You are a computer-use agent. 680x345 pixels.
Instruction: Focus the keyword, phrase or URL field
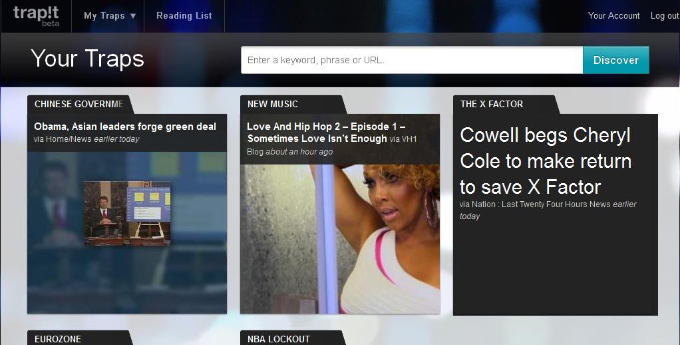click(412, 60)
